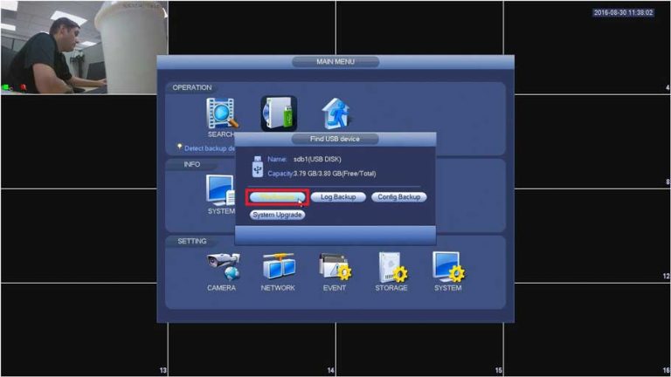Viewport: 671px width, 377px height.
Task: Click the File Backup button
Action: coord(277,197)
